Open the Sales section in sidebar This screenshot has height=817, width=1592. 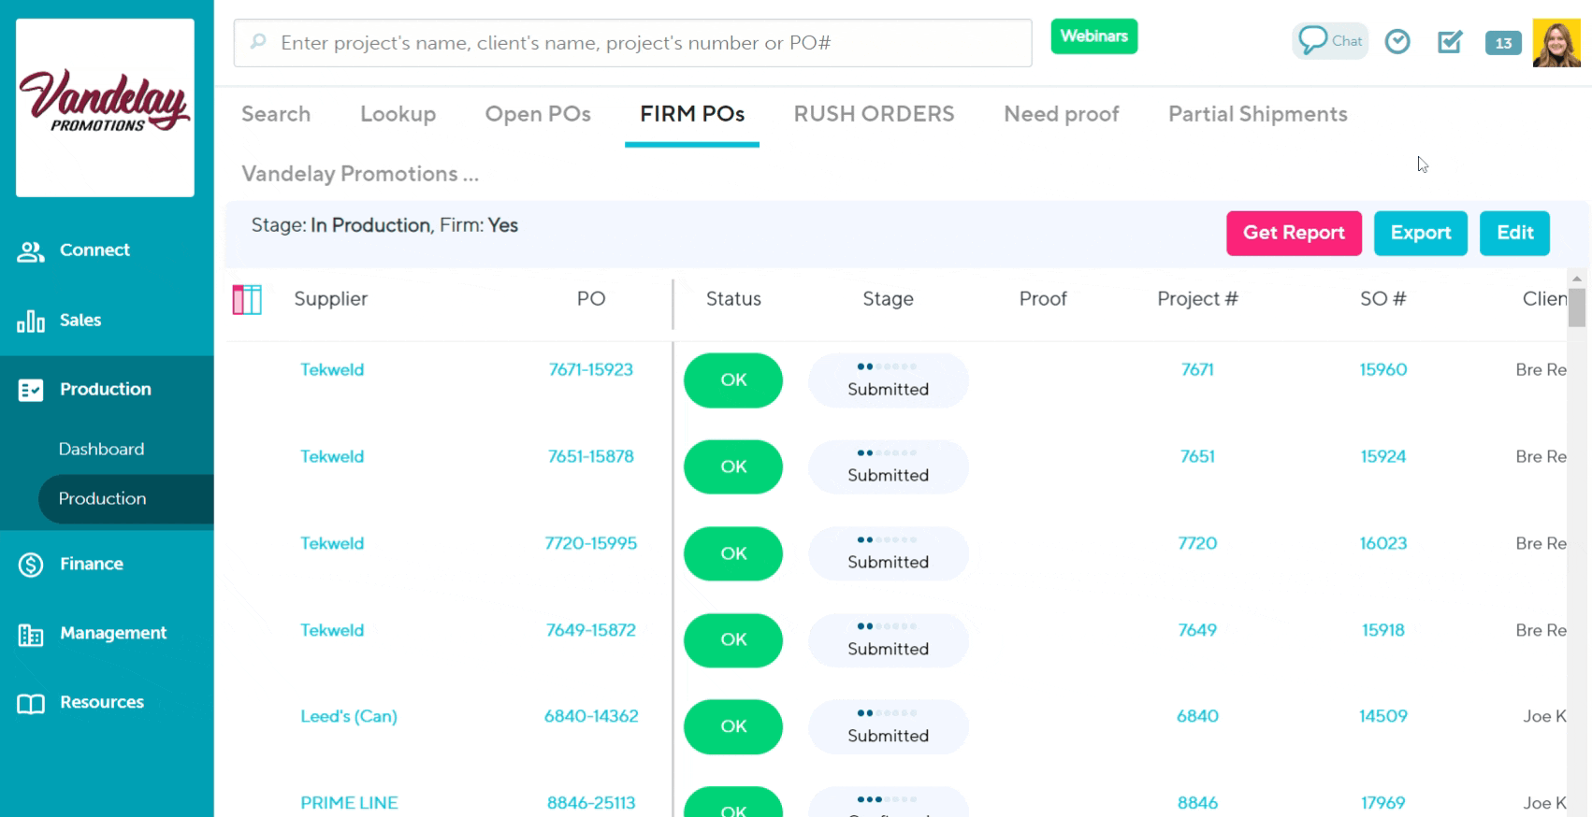(80, 321)
